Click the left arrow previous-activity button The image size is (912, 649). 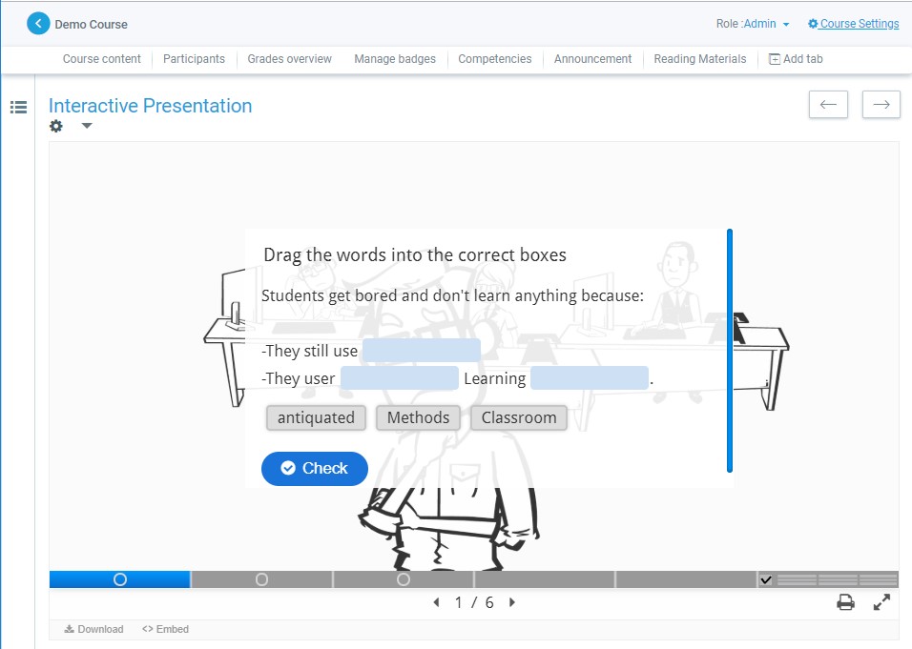pos(828,105)
